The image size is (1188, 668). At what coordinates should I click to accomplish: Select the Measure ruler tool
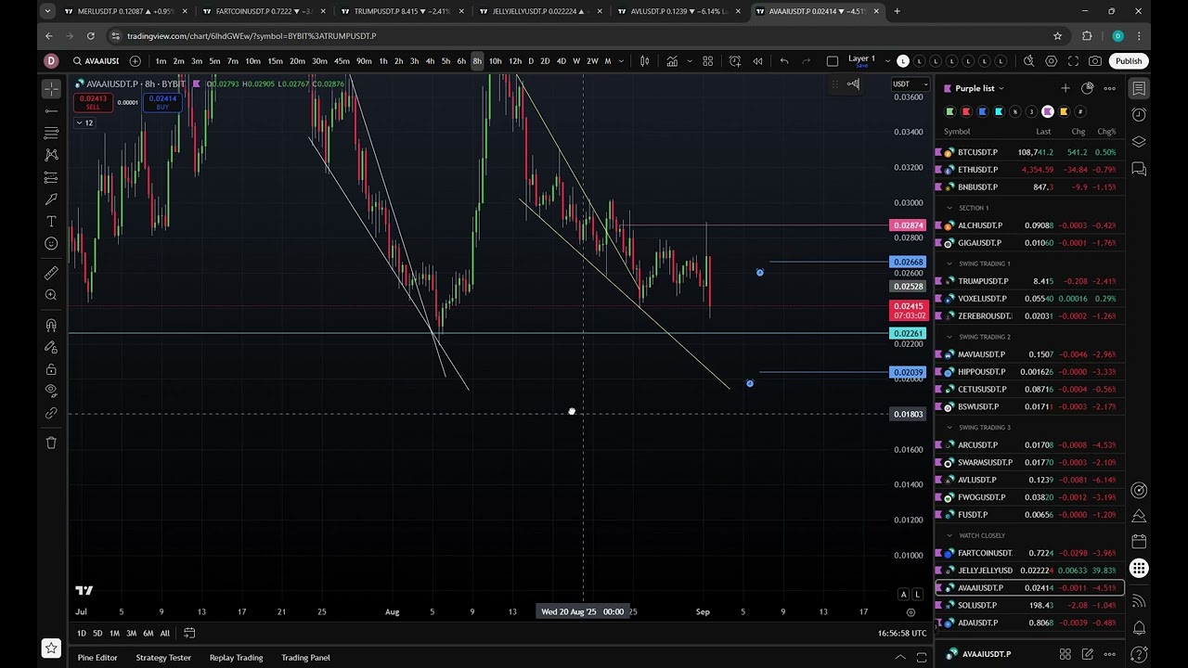51,273
